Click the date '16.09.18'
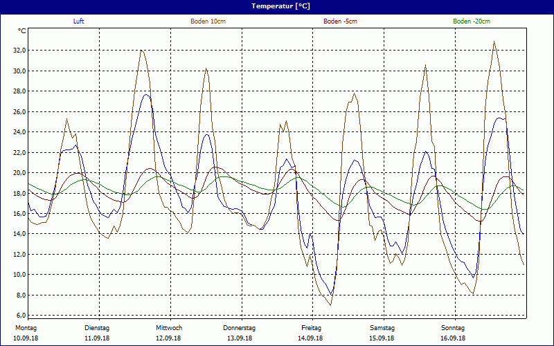 click(x=453, y=338)
